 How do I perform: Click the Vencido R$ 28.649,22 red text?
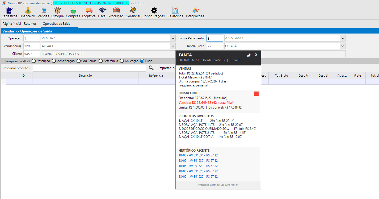(206, 103)
